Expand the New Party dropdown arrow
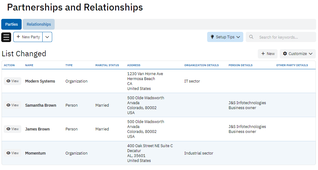This screenshot has width=318, height=170. coord(47,37)
